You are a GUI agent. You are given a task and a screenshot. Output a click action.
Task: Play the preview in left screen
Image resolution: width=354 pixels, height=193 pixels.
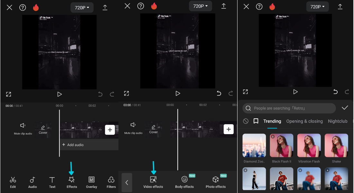pyautogui.click(x=60, y=94)
